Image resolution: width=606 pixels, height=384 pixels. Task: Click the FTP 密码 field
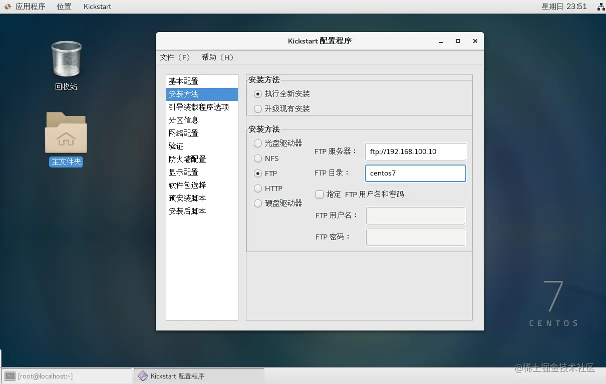click(416, 237)
